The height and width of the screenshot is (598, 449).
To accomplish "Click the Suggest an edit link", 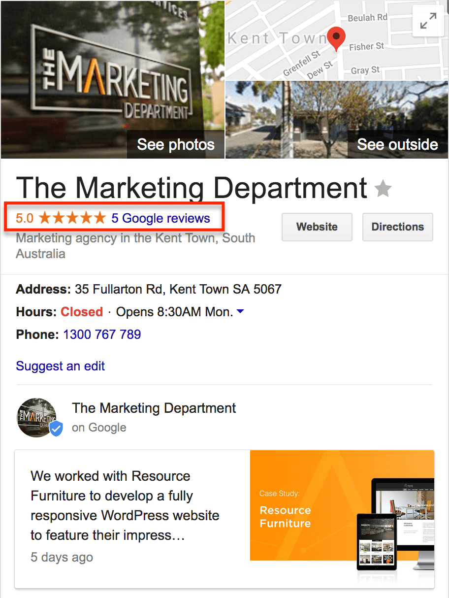I will 61,366.
